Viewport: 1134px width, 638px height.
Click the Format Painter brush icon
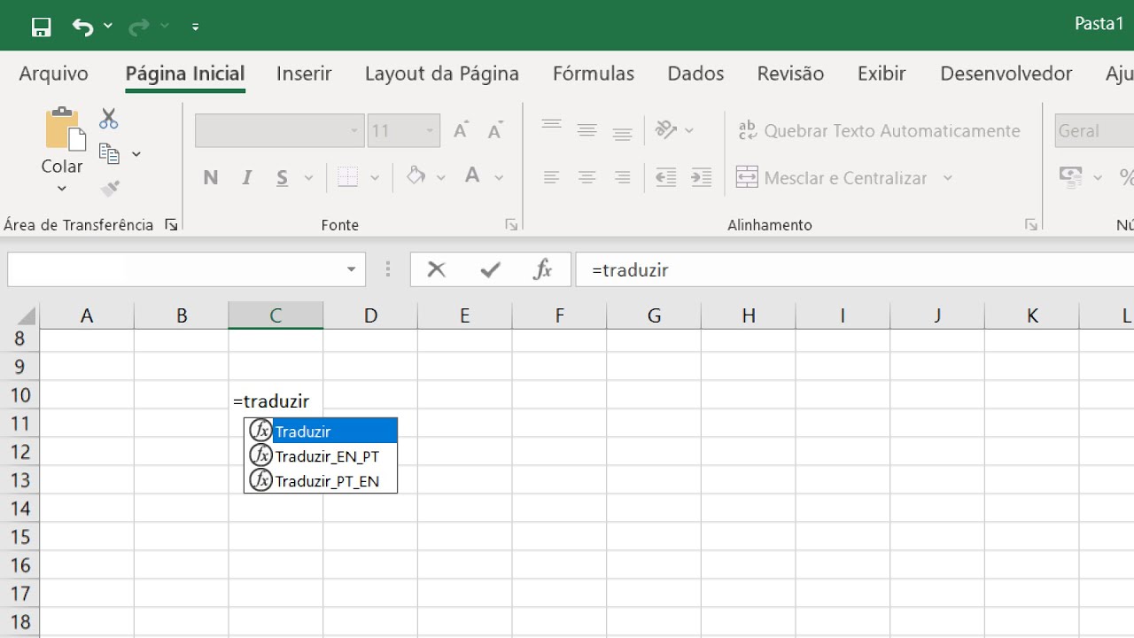[x=110, y=188]
